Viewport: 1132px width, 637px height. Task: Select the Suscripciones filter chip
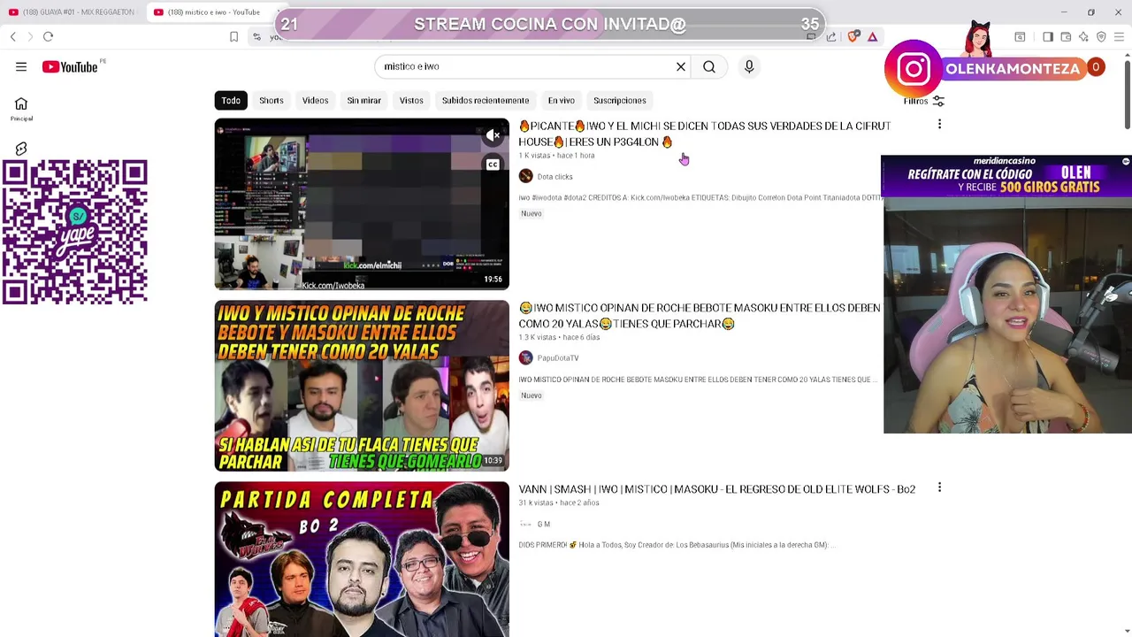620,101
